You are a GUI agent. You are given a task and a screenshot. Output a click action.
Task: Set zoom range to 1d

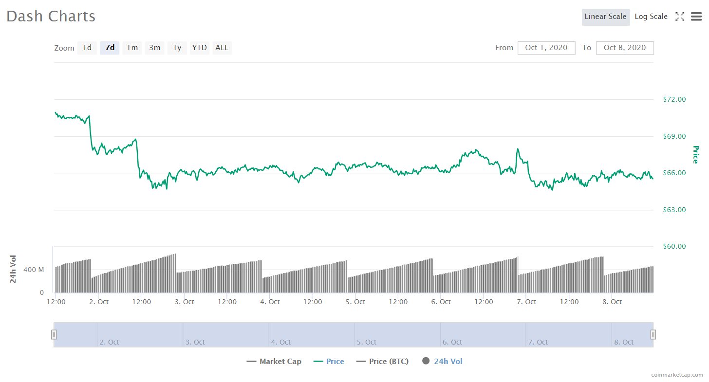point(87,48)
